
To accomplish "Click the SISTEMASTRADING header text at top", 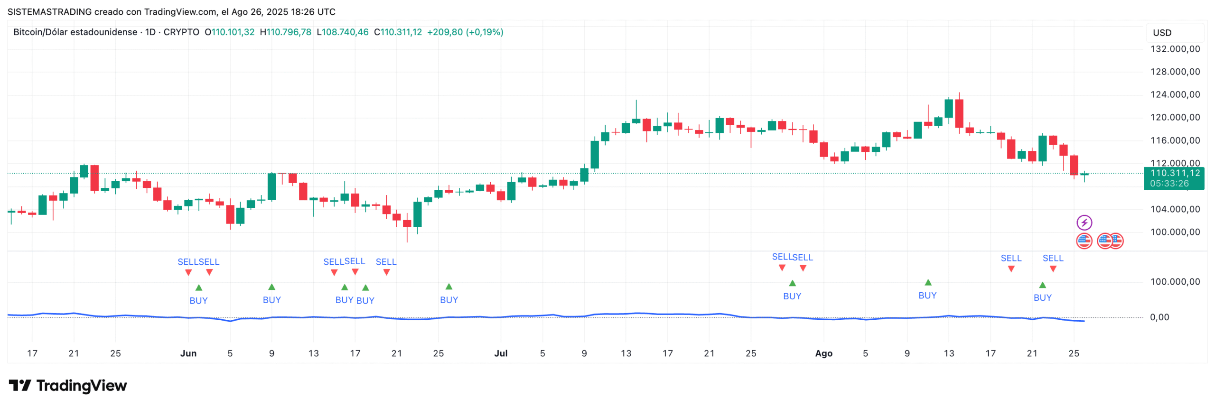I will 50,12.
